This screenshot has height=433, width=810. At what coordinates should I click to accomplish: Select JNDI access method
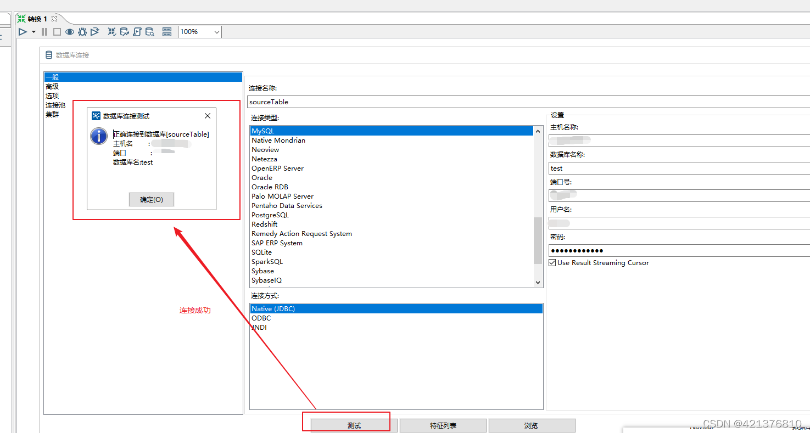[259, 327]
